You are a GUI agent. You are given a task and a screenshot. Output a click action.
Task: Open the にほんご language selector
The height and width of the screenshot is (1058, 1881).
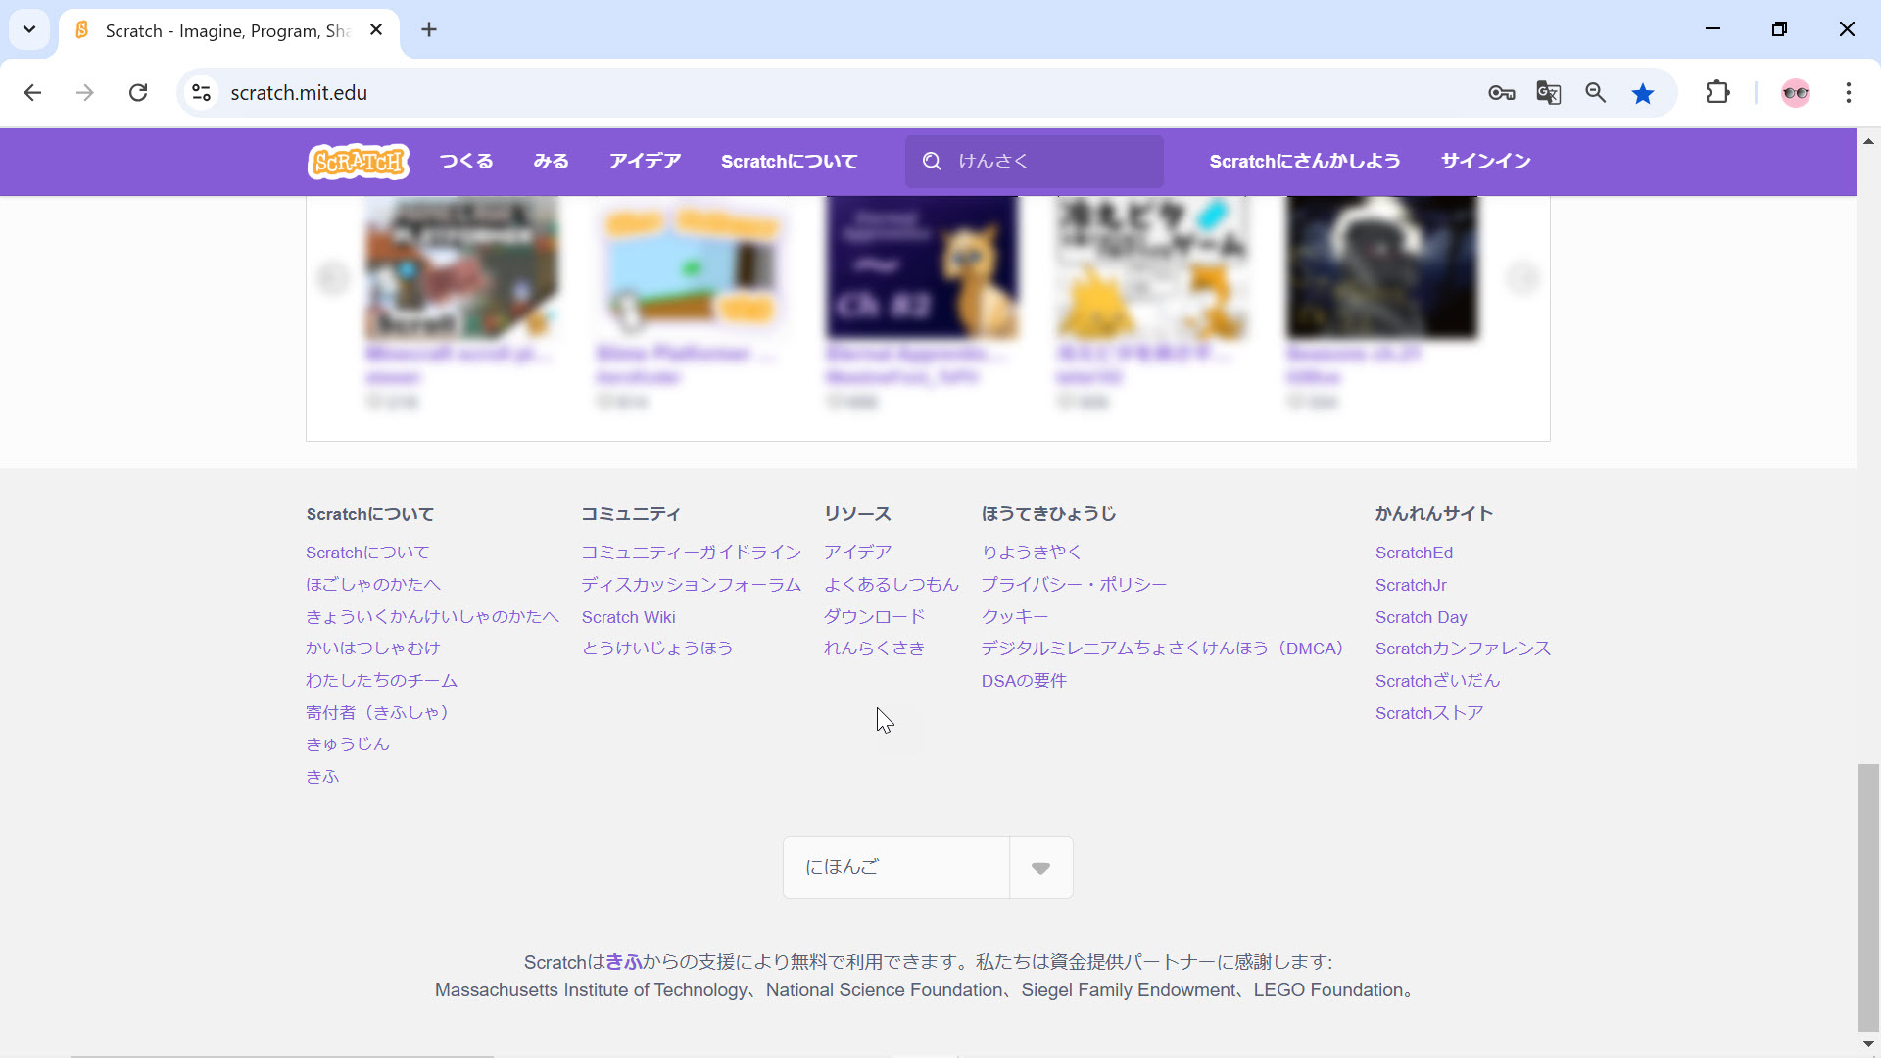[928, 867]
